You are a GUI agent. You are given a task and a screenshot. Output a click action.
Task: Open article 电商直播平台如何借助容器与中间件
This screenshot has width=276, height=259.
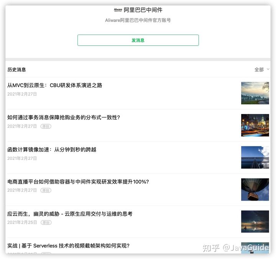pos(78,182)
